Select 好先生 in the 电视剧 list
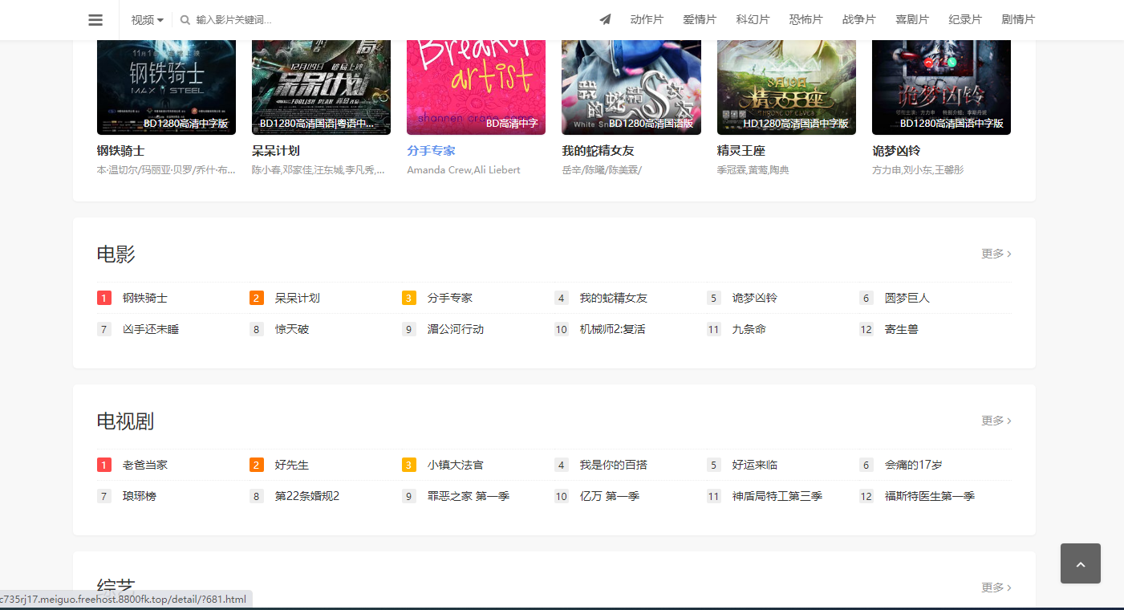Screen dimensions: 1124x610 [292, 465]
